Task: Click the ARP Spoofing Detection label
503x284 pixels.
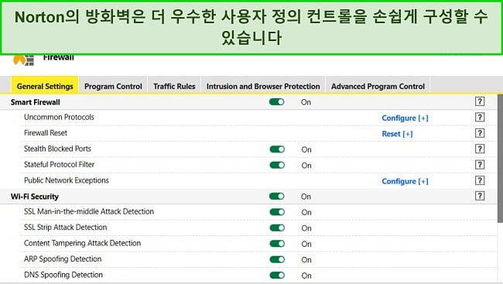Action: click(63, 259)
